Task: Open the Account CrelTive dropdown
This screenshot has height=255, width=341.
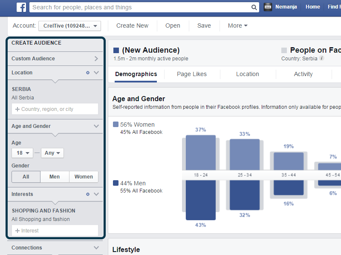Action: coord(69,26)
